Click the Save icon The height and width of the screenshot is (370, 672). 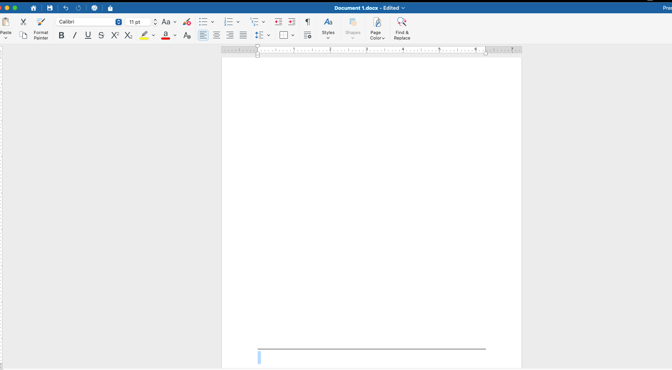point(50,8)
